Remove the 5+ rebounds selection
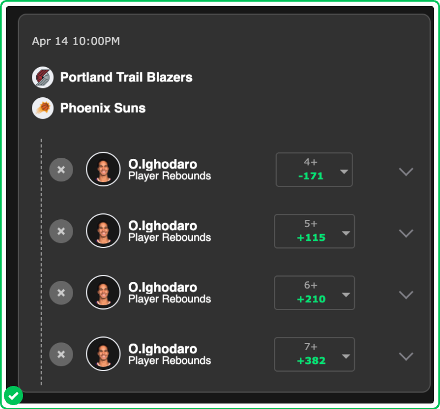 pyautogui.click(x=61, y=231)
